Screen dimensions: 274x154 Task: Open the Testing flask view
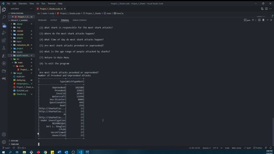coord(4,48)
